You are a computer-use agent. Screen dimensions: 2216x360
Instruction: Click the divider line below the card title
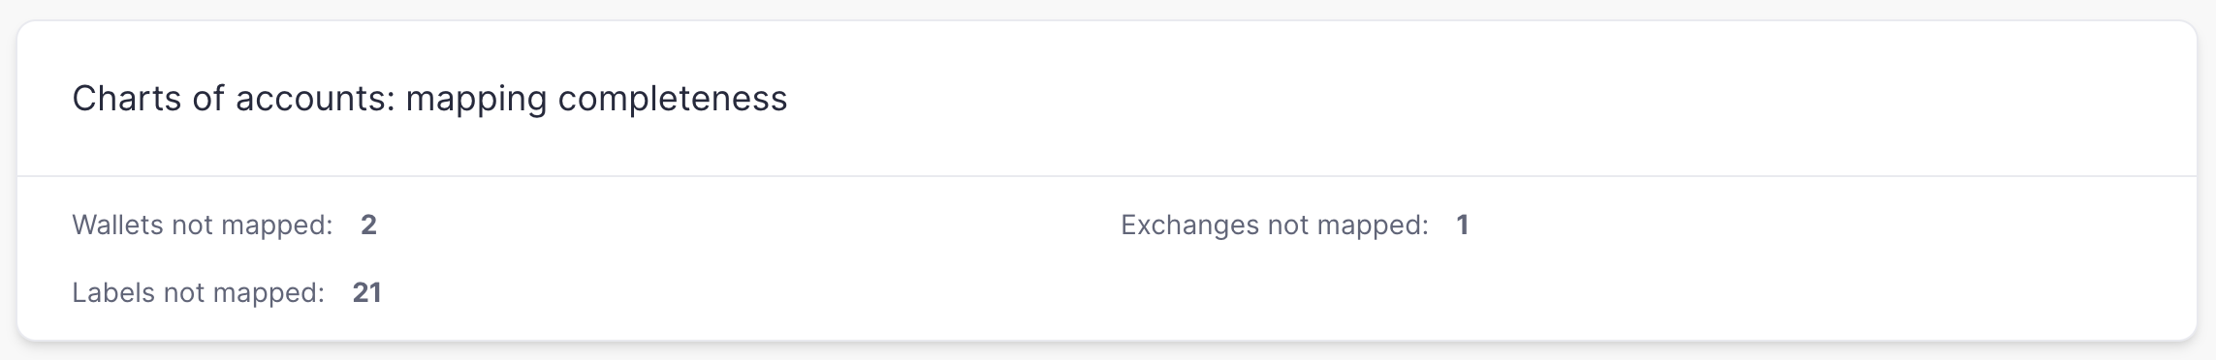[x=1107, y=176]
